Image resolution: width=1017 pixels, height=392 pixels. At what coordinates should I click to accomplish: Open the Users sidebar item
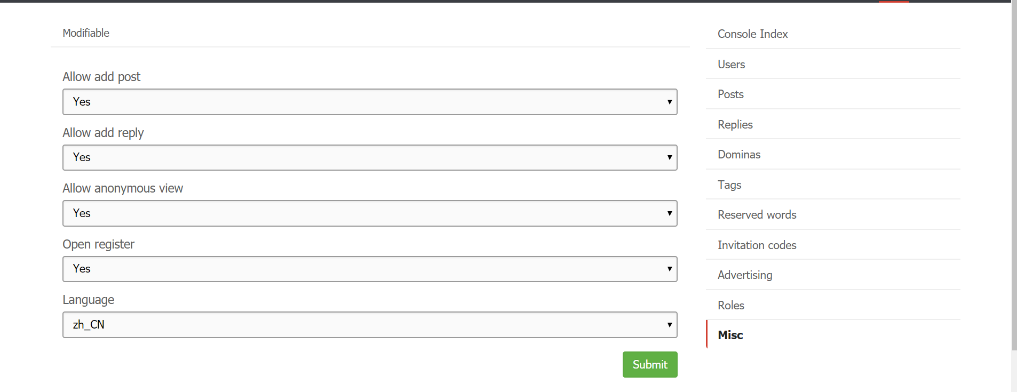(x=731, y=65)
